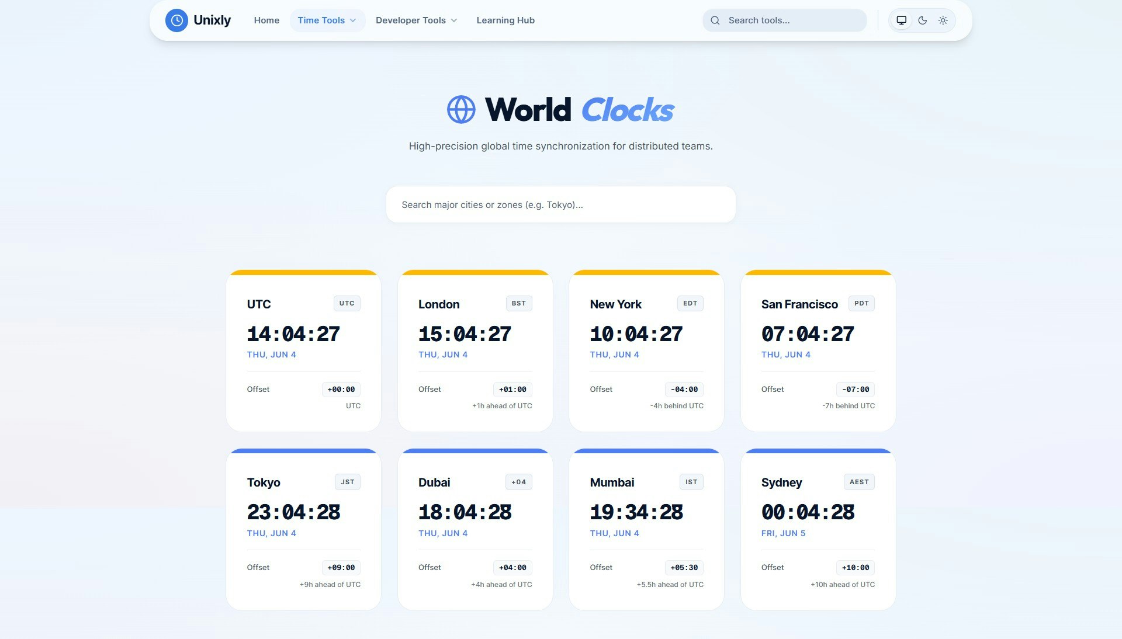Screen dimensions: 1122x639
Task: Click the San Francisco time 07:04:27
Action: click(x=808, y=334)
